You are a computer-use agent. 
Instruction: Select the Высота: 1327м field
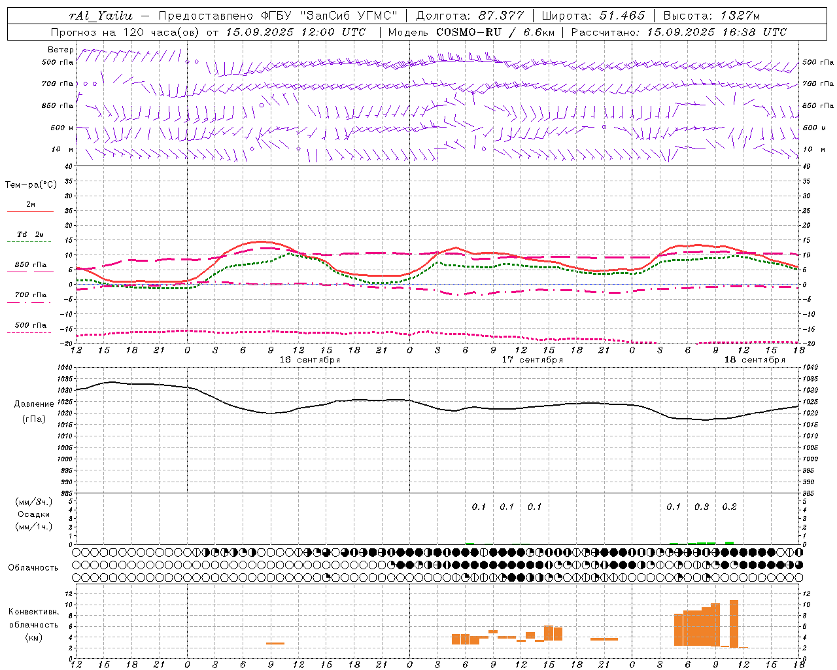pos(712,16)
